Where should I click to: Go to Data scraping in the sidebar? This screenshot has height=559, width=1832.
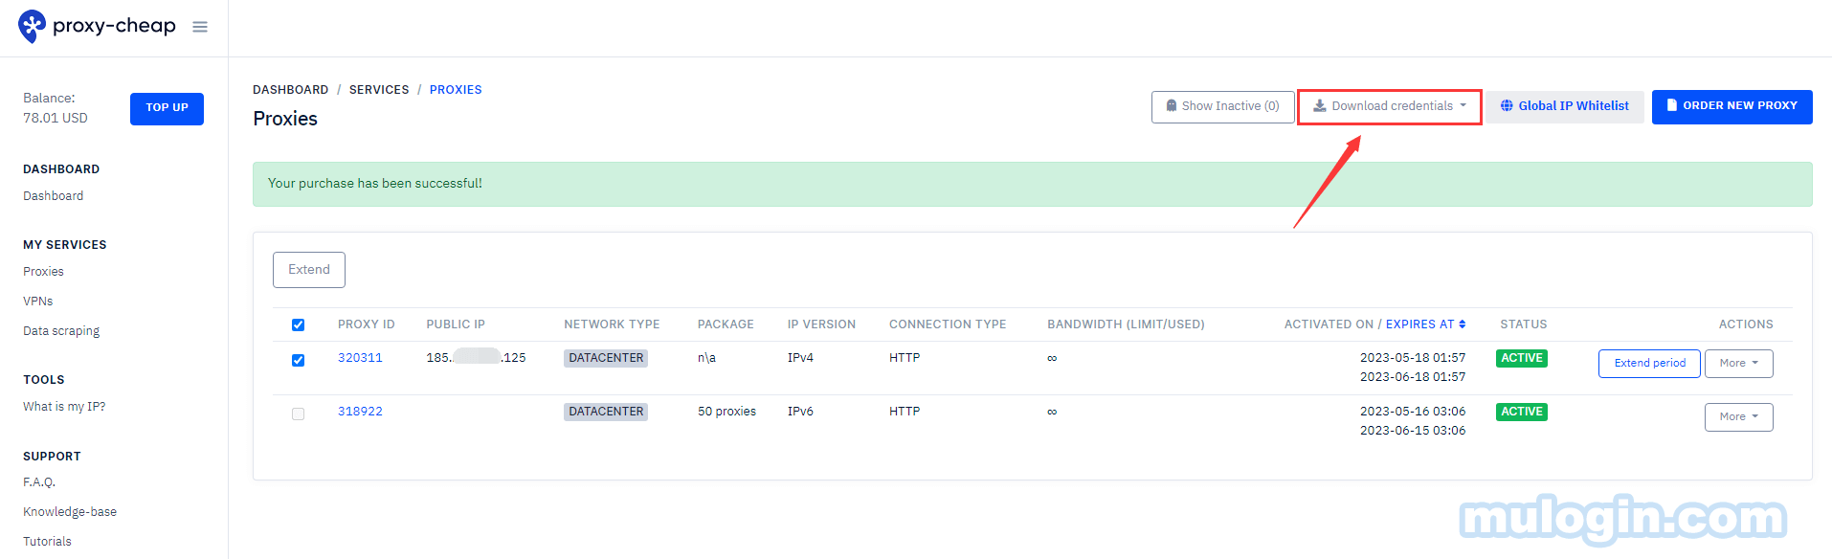pos(61,330)
